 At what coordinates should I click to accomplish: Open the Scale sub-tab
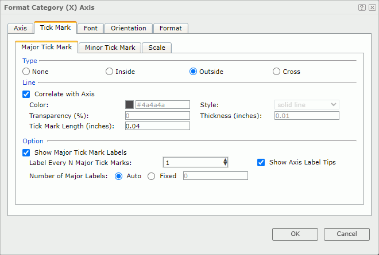(157, 48)
